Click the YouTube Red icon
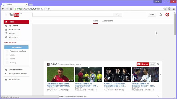 coord(6,80)
